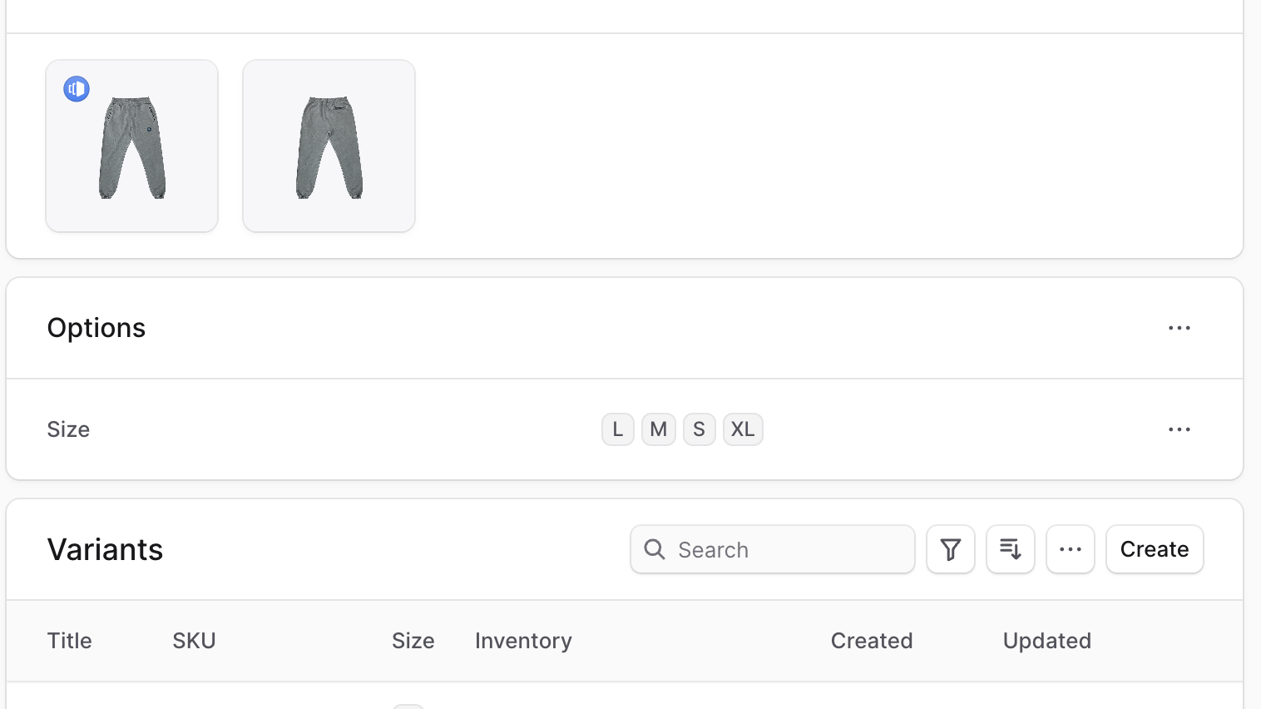Click the S size tag

(700, 429)
